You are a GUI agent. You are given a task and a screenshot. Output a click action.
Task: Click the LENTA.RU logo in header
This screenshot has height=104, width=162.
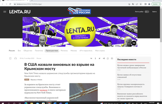point(20,12)
